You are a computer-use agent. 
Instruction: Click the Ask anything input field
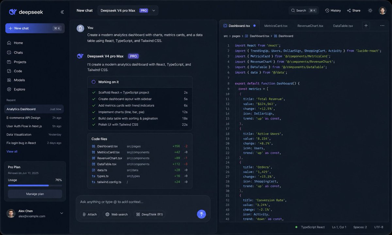(143, 202)
